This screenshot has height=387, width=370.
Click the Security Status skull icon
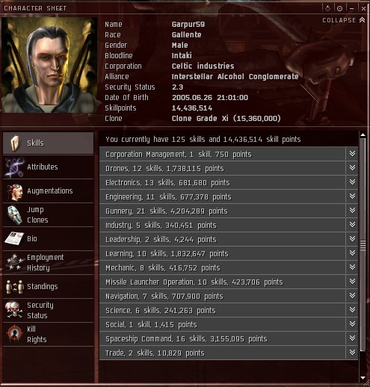tap(14, 310)
